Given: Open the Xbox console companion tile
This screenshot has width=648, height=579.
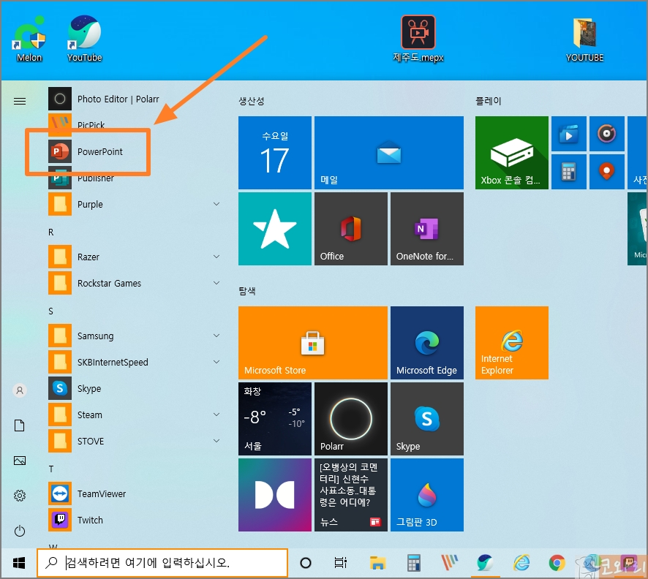Looking at the screenshot, I should click(x=512, y=152).
